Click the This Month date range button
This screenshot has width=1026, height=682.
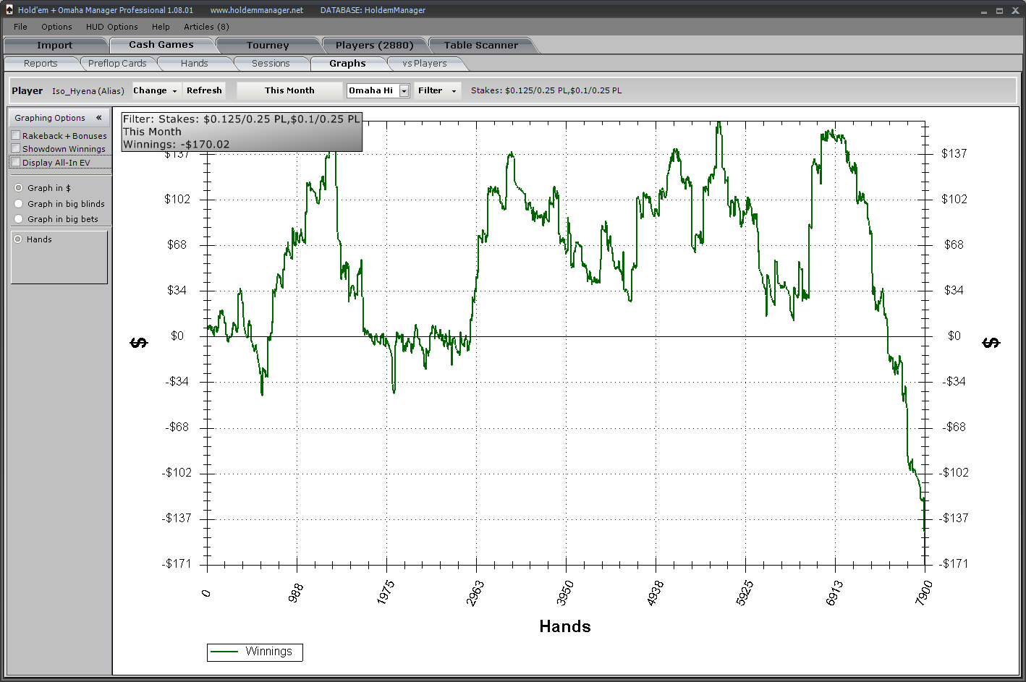click(x=289, y=90)
